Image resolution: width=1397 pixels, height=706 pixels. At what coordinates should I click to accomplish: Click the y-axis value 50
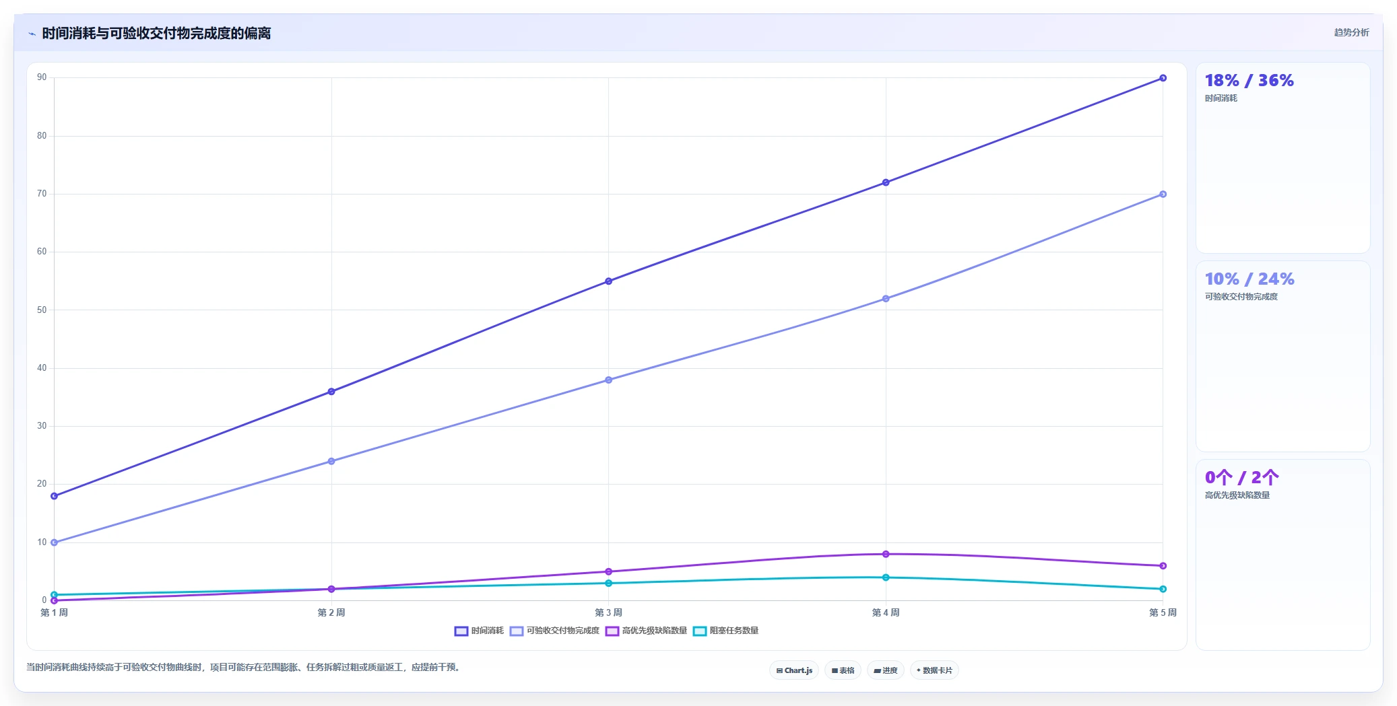coord(42,310)
